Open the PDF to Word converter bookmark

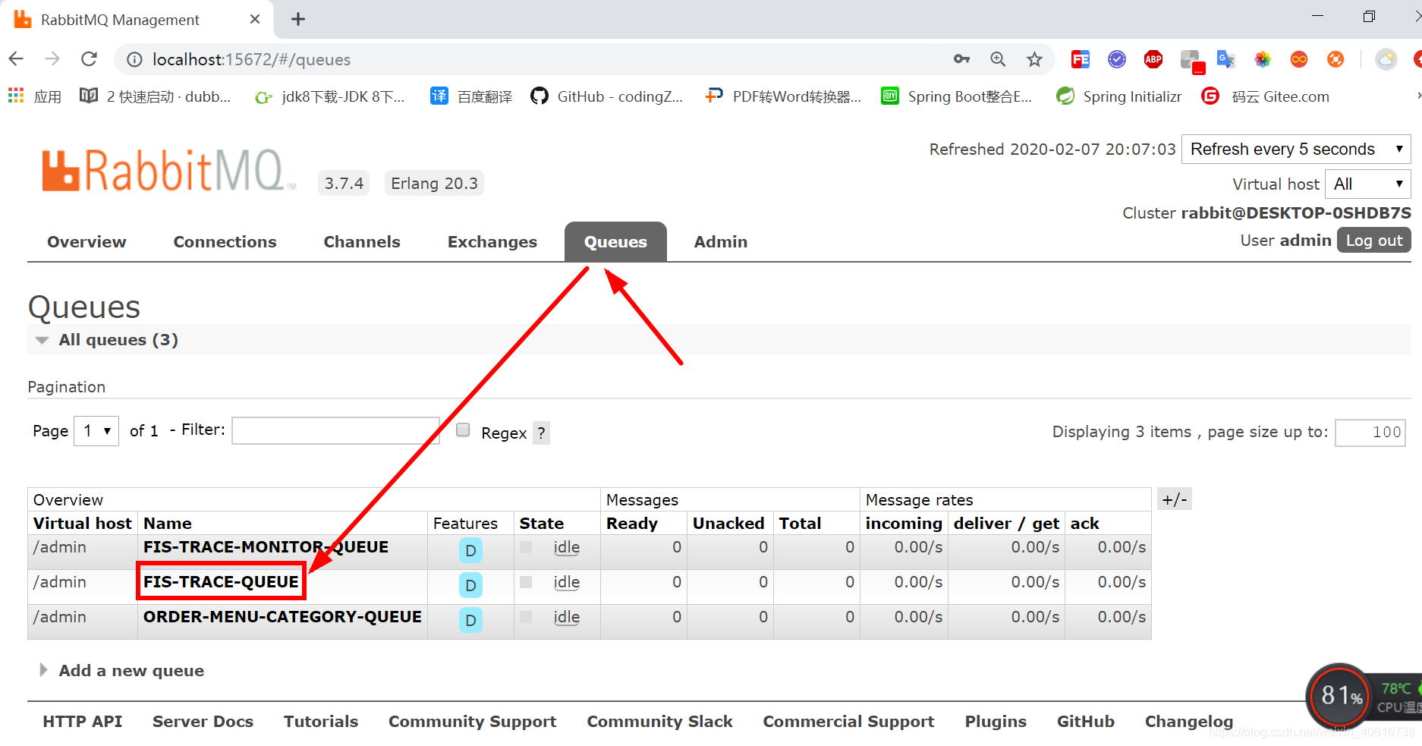click(783, 96)
